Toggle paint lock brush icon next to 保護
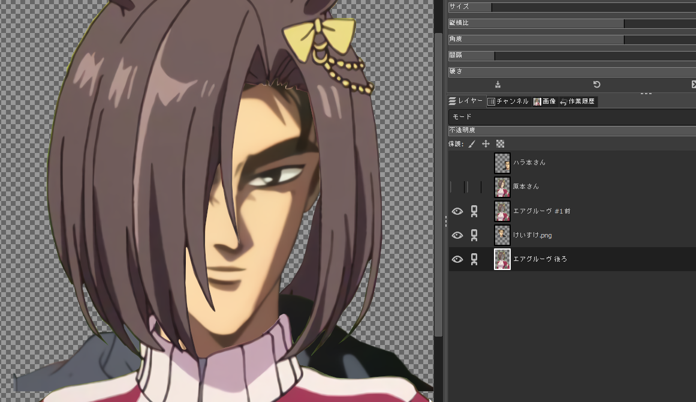696x402 pixels. 472,144
